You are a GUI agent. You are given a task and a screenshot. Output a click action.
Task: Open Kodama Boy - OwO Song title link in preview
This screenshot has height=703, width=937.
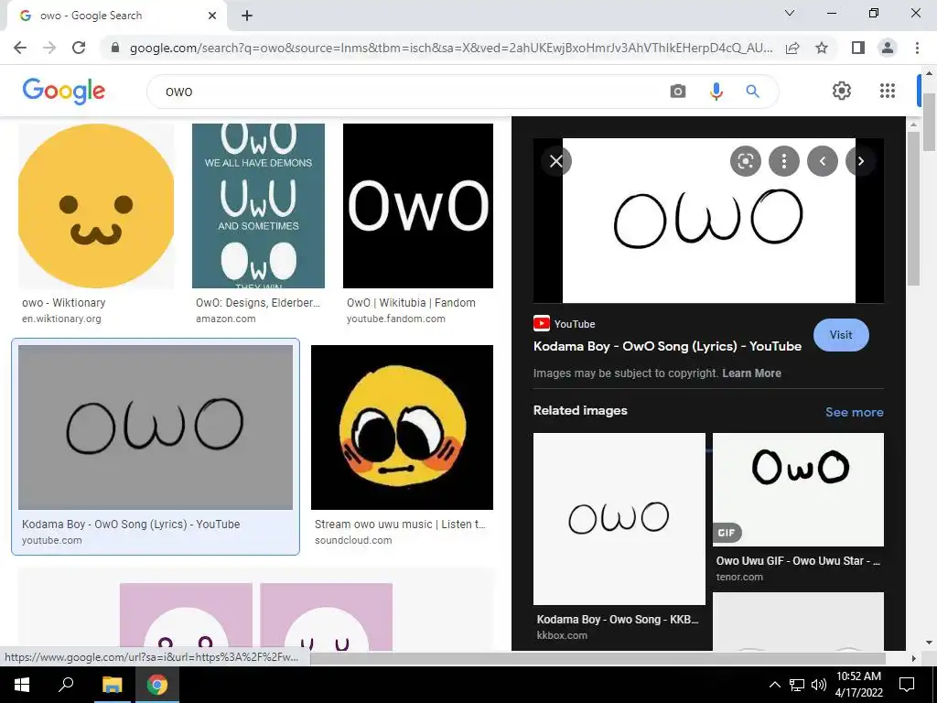pos(667,346)
